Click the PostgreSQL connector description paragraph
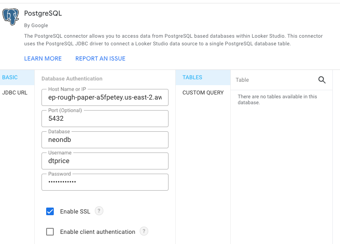340x244 pixels. [174, 40]
